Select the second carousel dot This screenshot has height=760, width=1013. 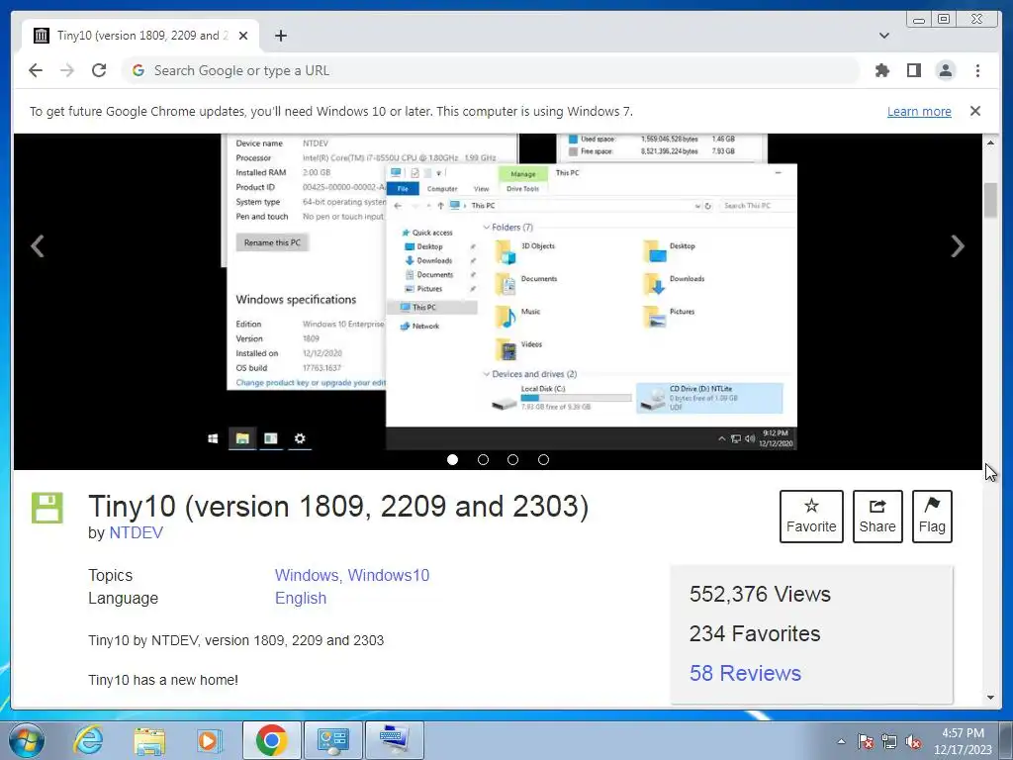483,459
